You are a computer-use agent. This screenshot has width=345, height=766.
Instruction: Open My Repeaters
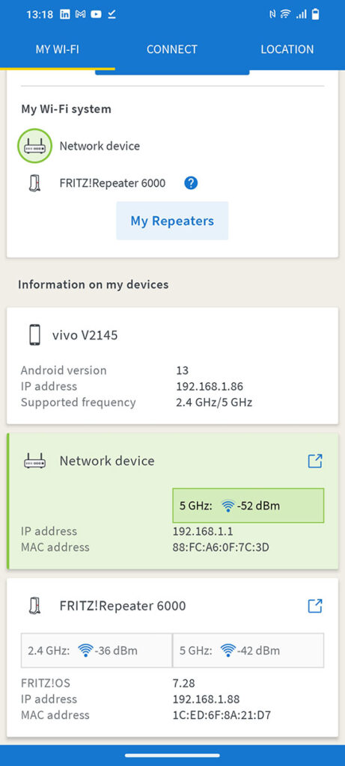click(172, 221)
